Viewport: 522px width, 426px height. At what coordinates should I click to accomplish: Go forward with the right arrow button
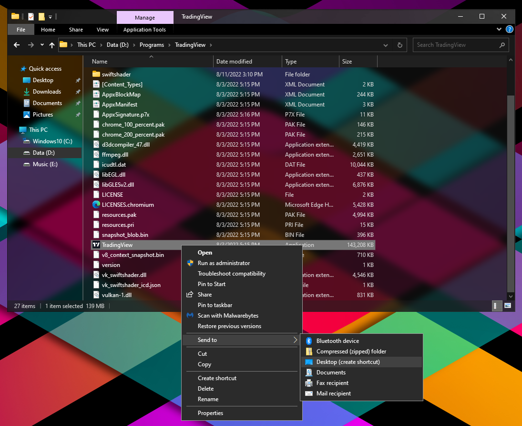pyautogui.click(x=31, y=45)
